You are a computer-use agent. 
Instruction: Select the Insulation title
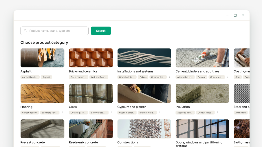click(183, 107)
